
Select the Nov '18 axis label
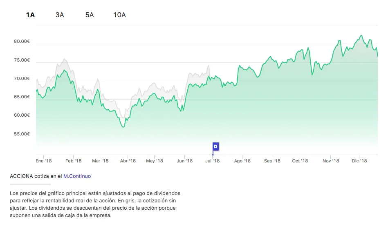click(x=331, y=161)
